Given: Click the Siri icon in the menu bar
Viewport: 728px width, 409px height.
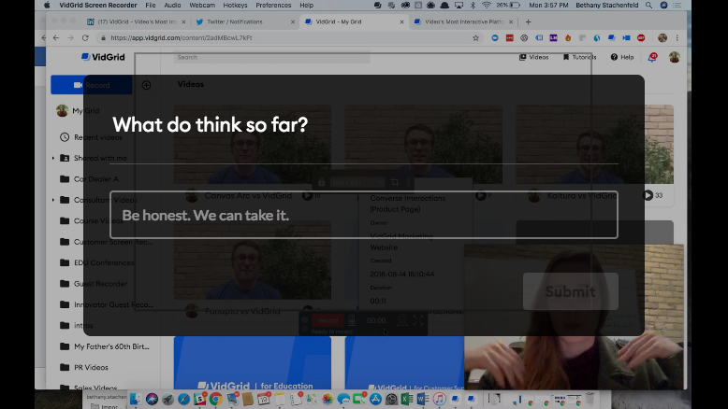Looking at the screenshot, I should click(664, 5).
